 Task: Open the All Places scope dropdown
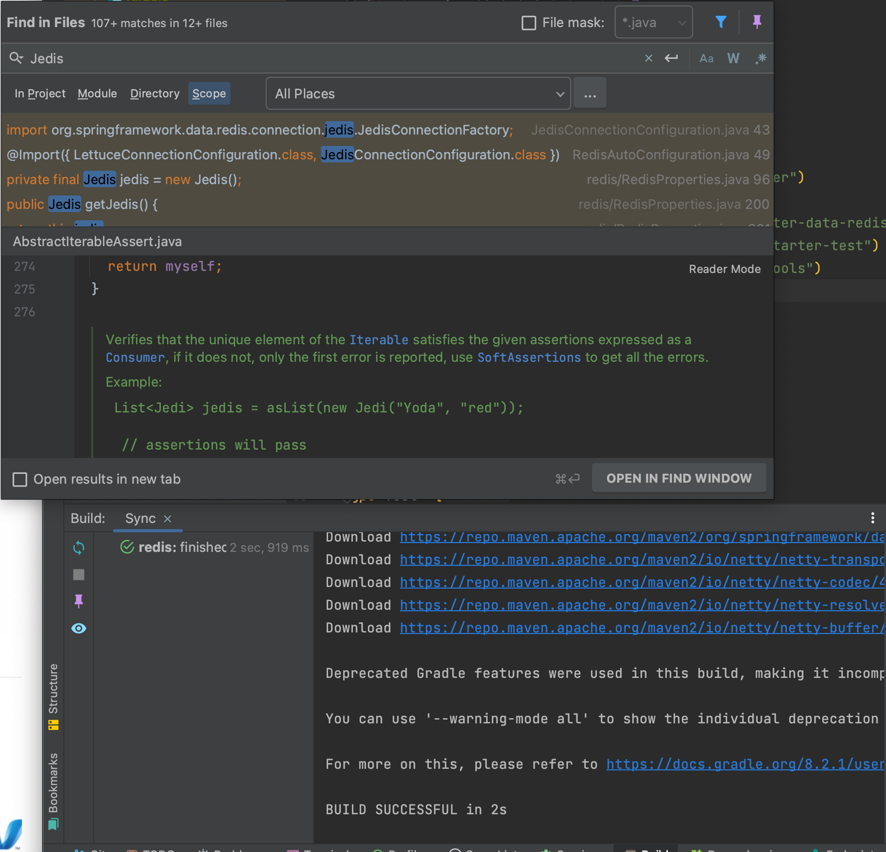pyautogui.click(x=418, y=94)
